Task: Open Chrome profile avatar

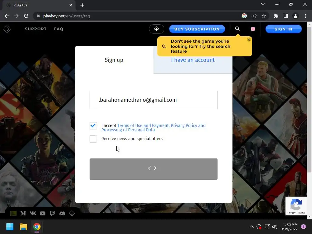Action: tap(296, 16)
